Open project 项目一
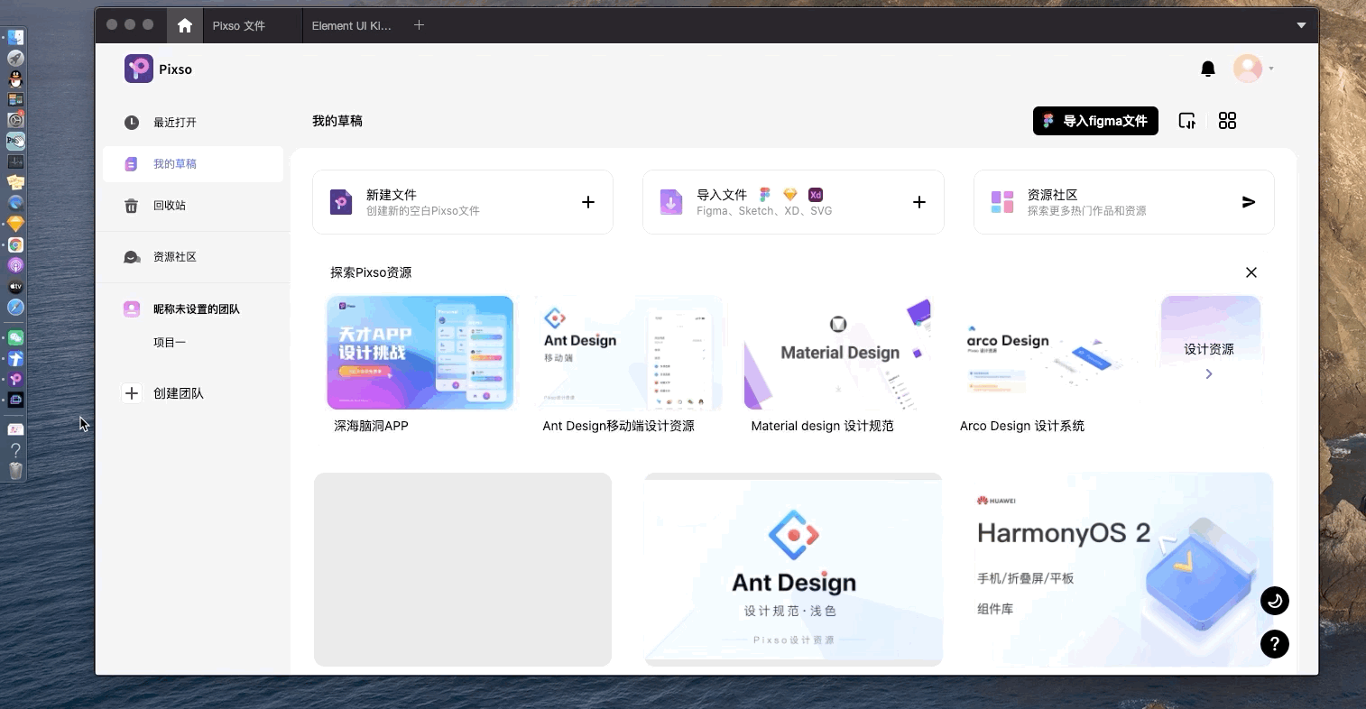Screen dimensions: 1366x709 (x=170, y=343)
